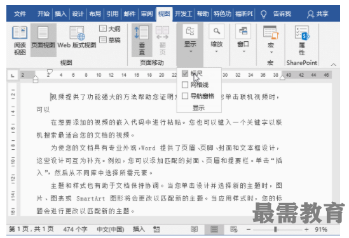Viewport: 349px width, 238px height.
Task: Open the 文件 (File) tab
Action: [x=20, y=14]
